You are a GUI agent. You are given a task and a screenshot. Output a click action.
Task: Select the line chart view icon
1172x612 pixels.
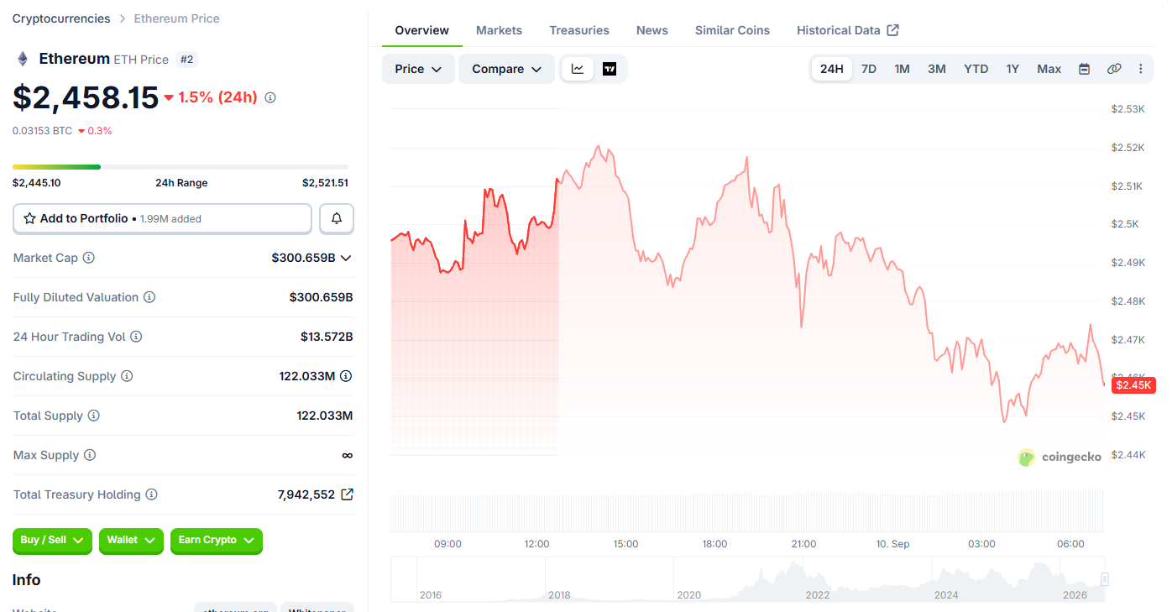click(x=578, y=69)
